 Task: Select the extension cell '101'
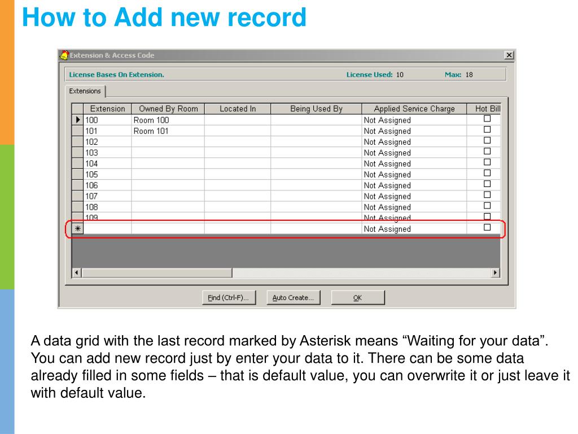coord(107,131)
